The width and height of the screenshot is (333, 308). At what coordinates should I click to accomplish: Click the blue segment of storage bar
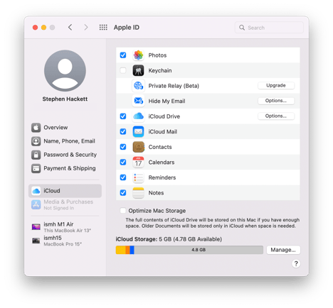[x=132, y=250]
